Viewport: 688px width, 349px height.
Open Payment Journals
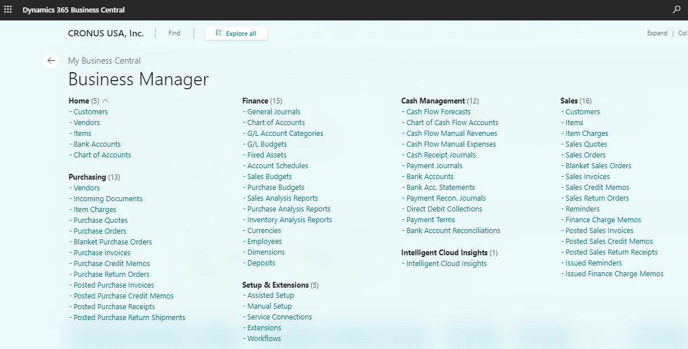click(435, 166)
